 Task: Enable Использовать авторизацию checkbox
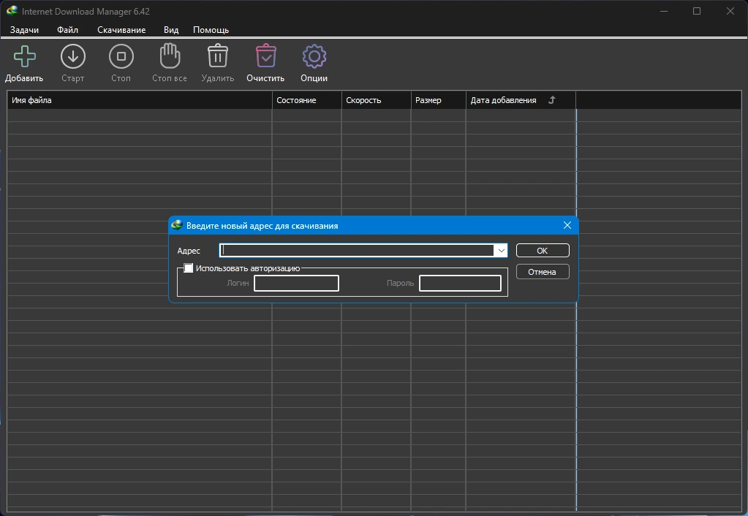(x=189, y=268)
